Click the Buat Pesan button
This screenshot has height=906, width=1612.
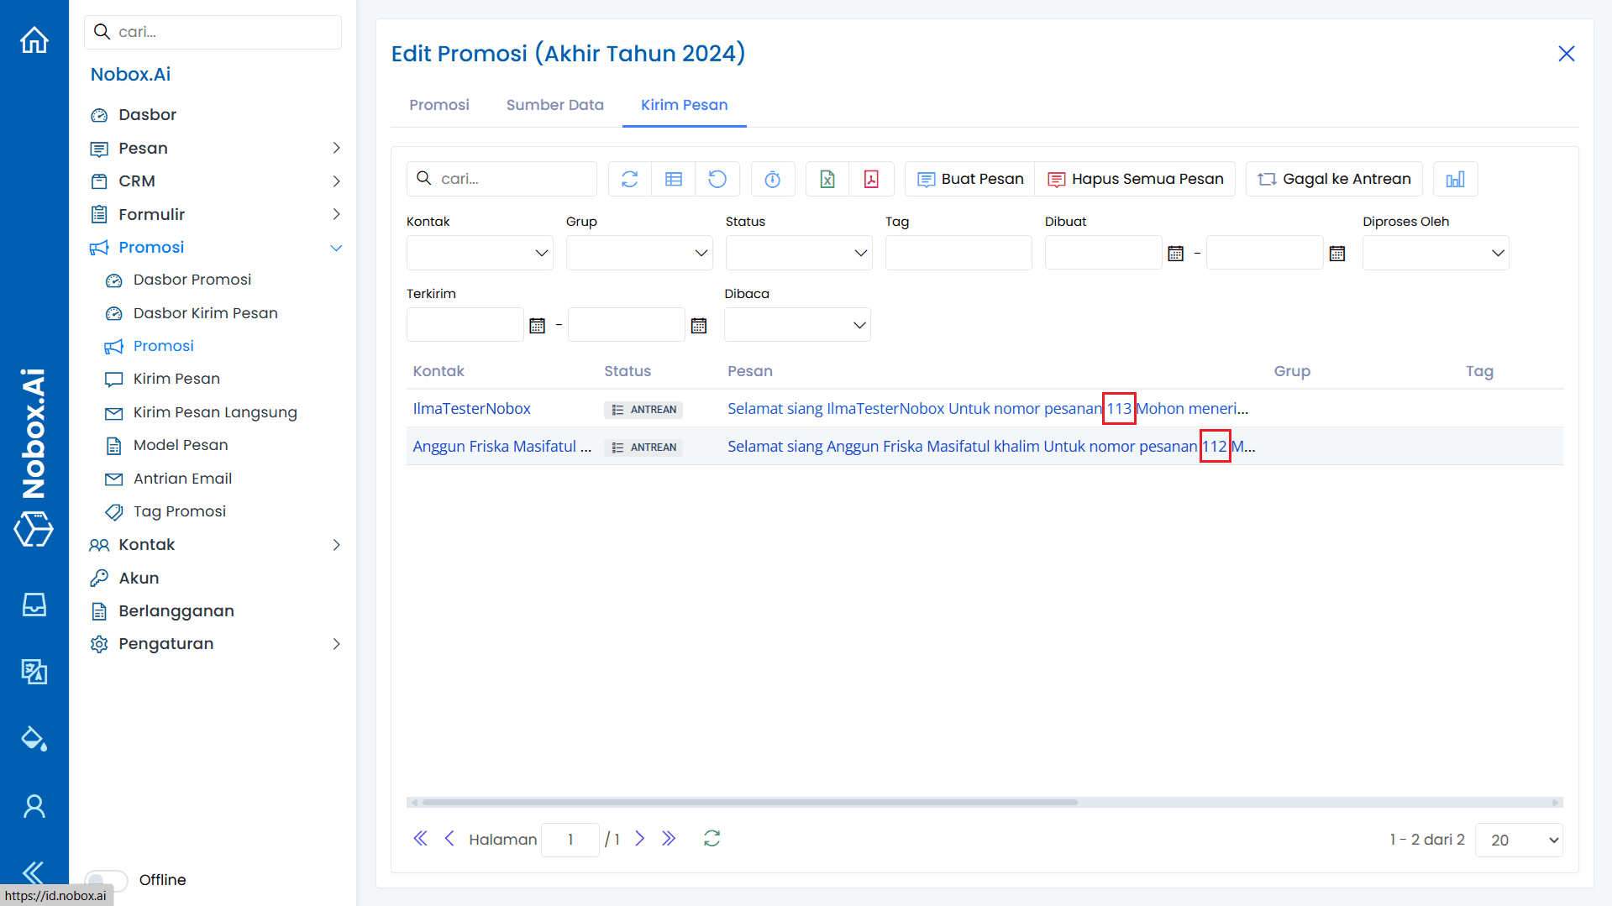pos(970,179)
